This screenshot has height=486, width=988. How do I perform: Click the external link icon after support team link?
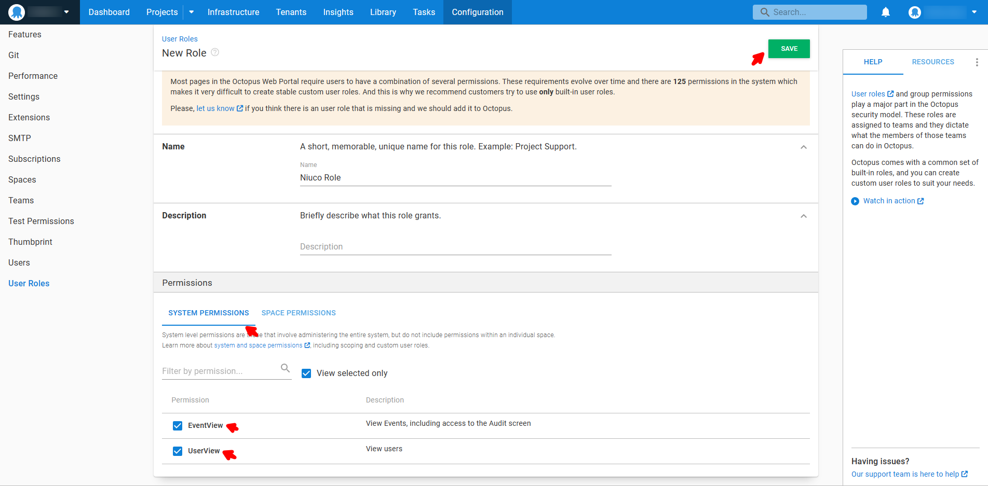965,474
